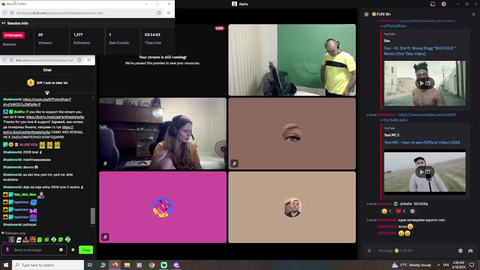This screenshot has width=480, height=270.
Task: Click the Discord inbox monitor icon with red dot
Action: (433, 4)
